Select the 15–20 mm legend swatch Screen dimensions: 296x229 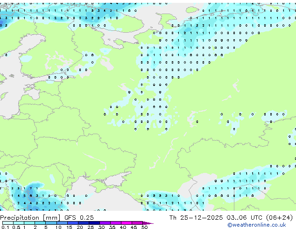pos(73,223)
